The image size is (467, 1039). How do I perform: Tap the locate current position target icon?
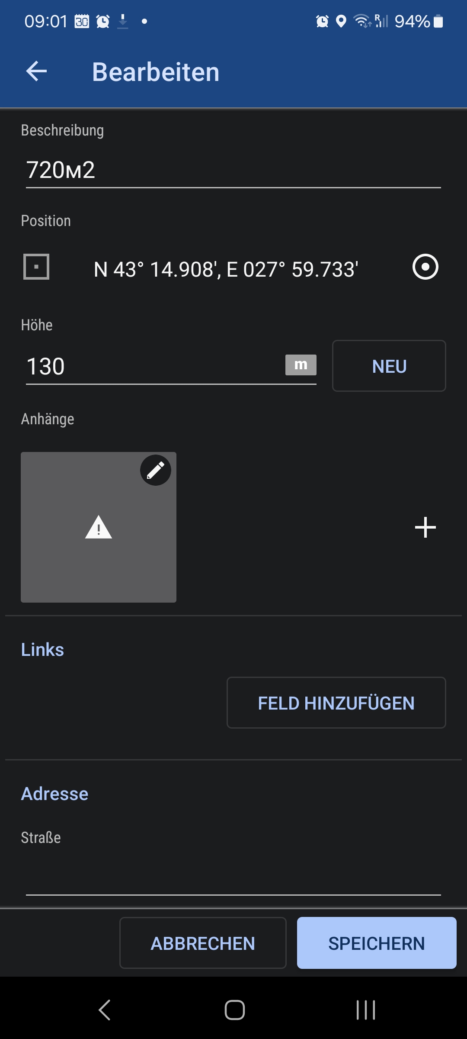pyautogui.click(x=425, y=267)
